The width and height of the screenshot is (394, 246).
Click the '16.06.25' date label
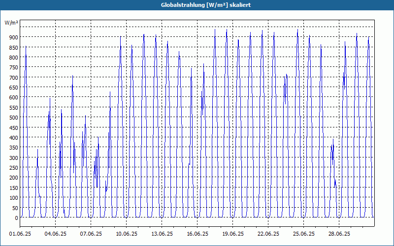[x=197, y=234]
